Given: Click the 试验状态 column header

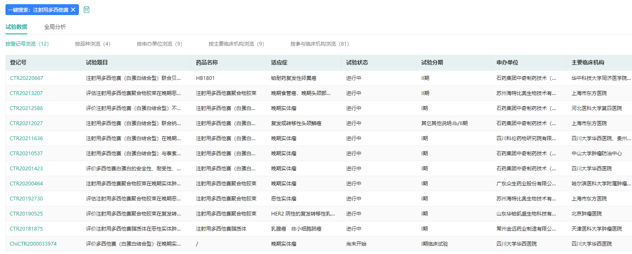Looking at the screenshot, I should [357, 63].
